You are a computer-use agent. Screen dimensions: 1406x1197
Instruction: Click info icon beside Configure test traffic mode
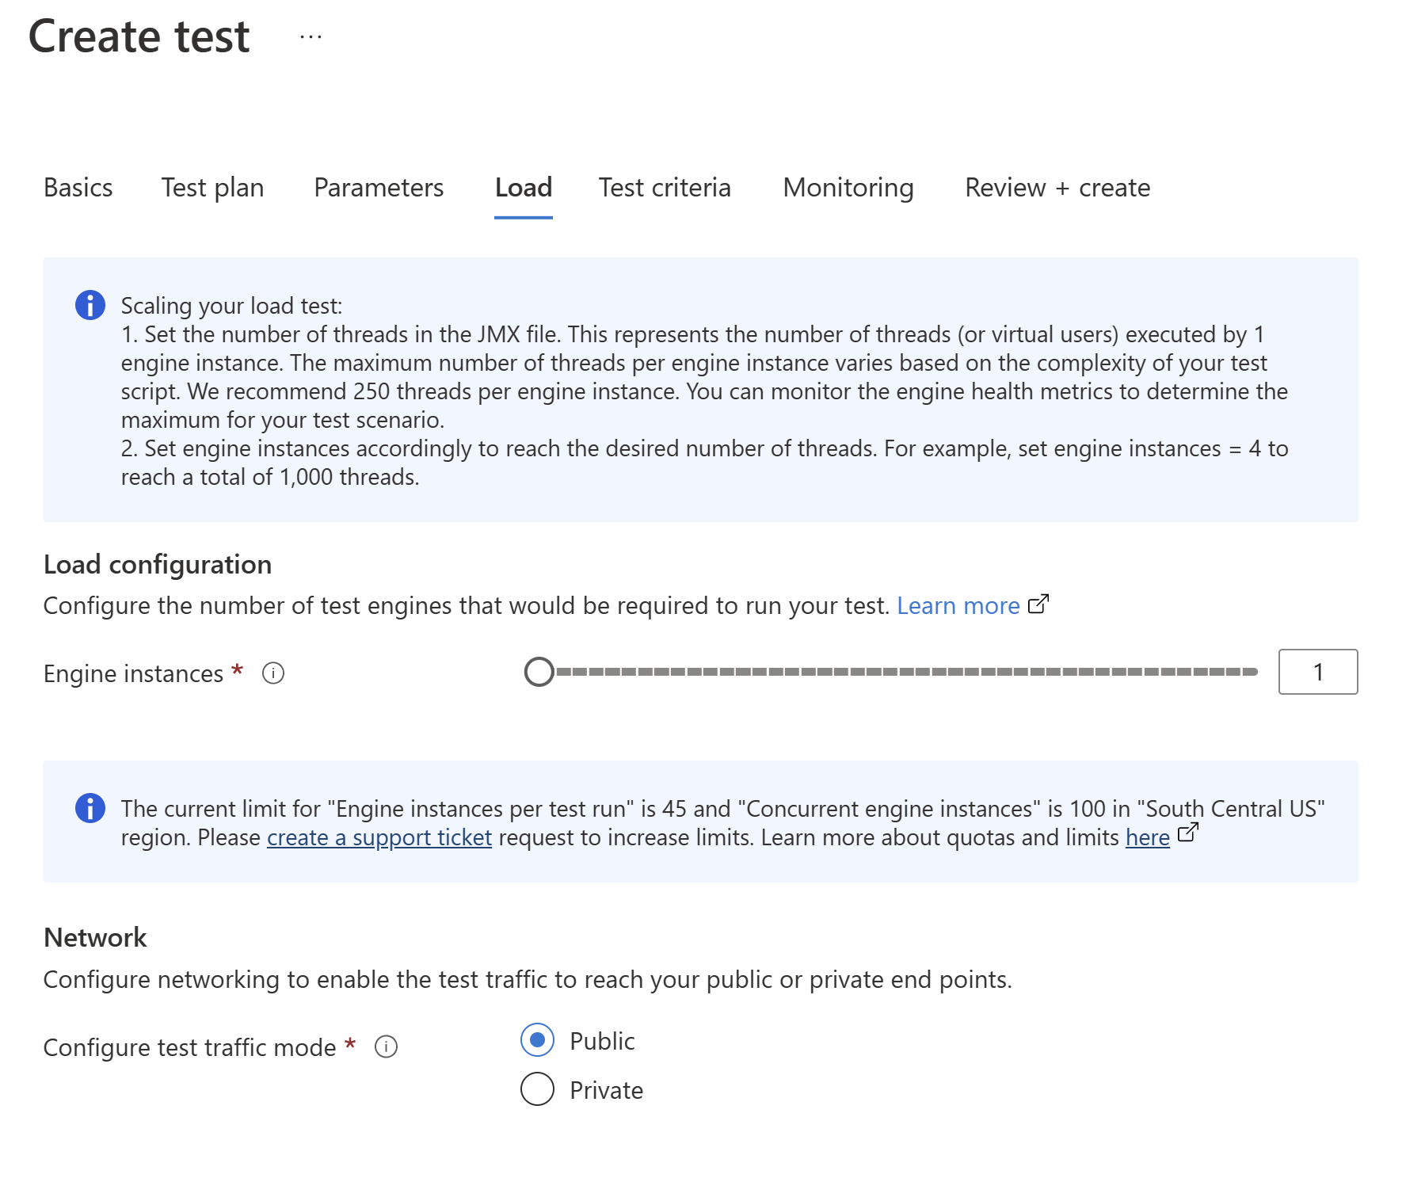coord(386,1047)
